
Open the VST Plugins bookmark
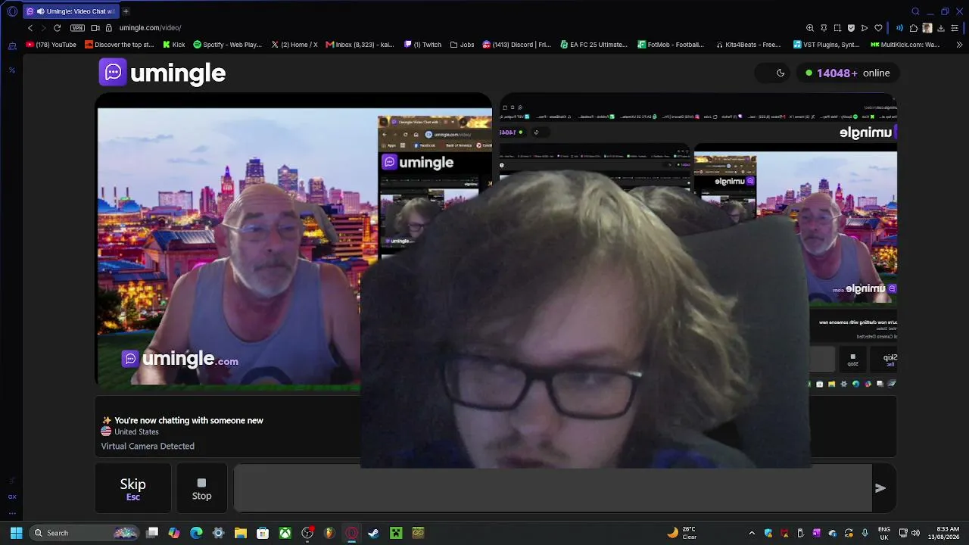(827, 45)
